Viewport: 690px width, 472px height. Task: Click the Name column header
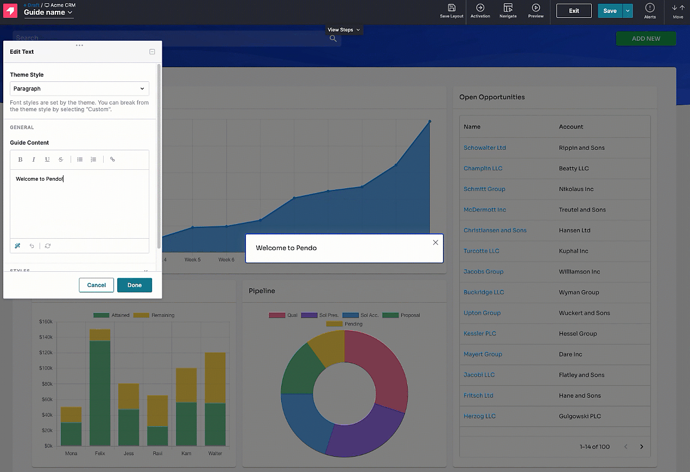point(472,126)
